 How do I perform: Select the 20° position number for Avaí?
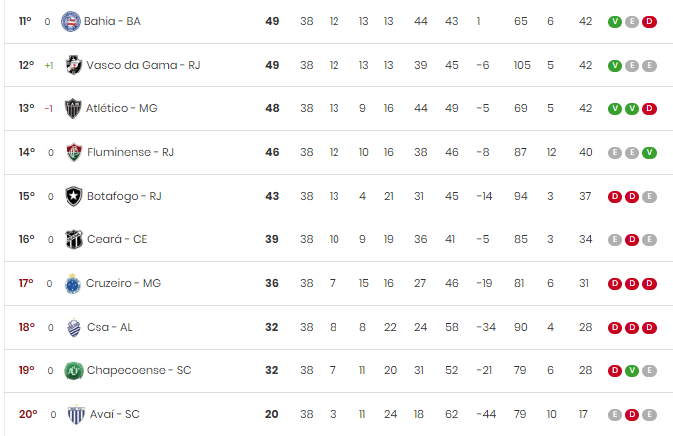[28, 414]
